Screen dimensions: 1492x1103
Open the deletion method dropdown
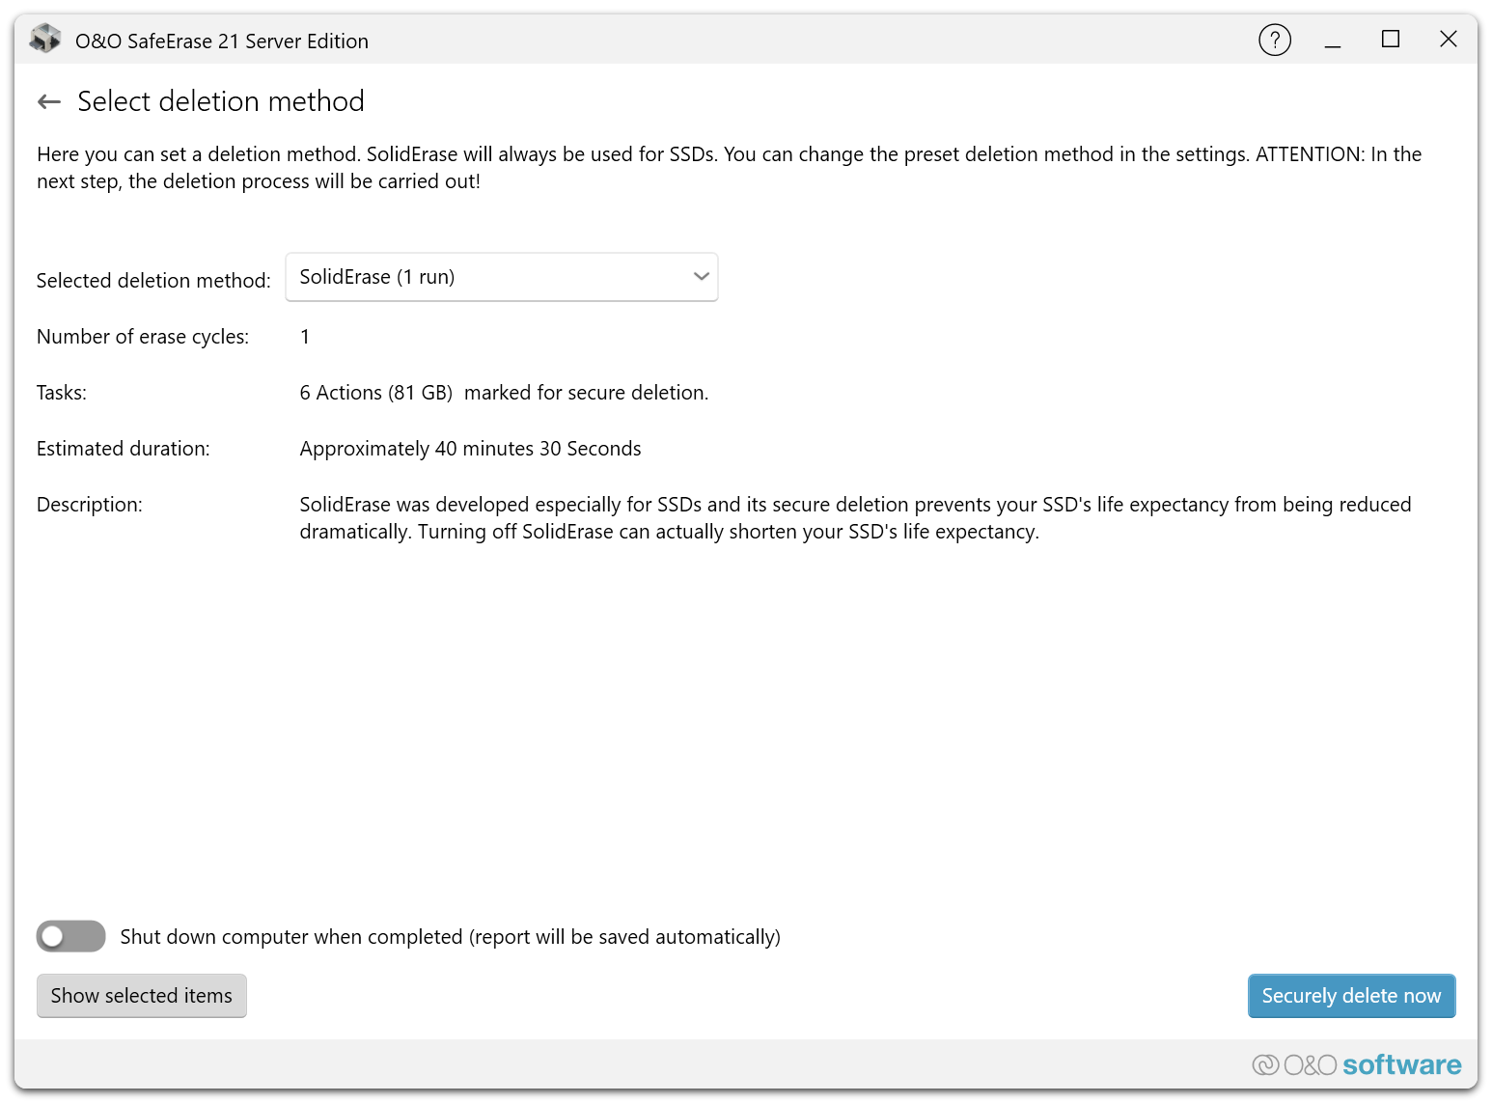coord(502,277)
